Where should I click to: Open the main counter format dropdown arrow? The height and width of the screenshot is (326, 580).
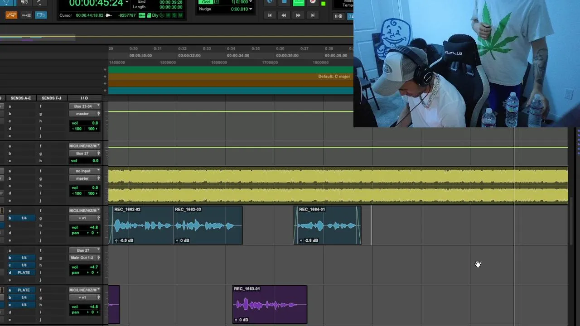pyautogui.click(x=126, y=2)
